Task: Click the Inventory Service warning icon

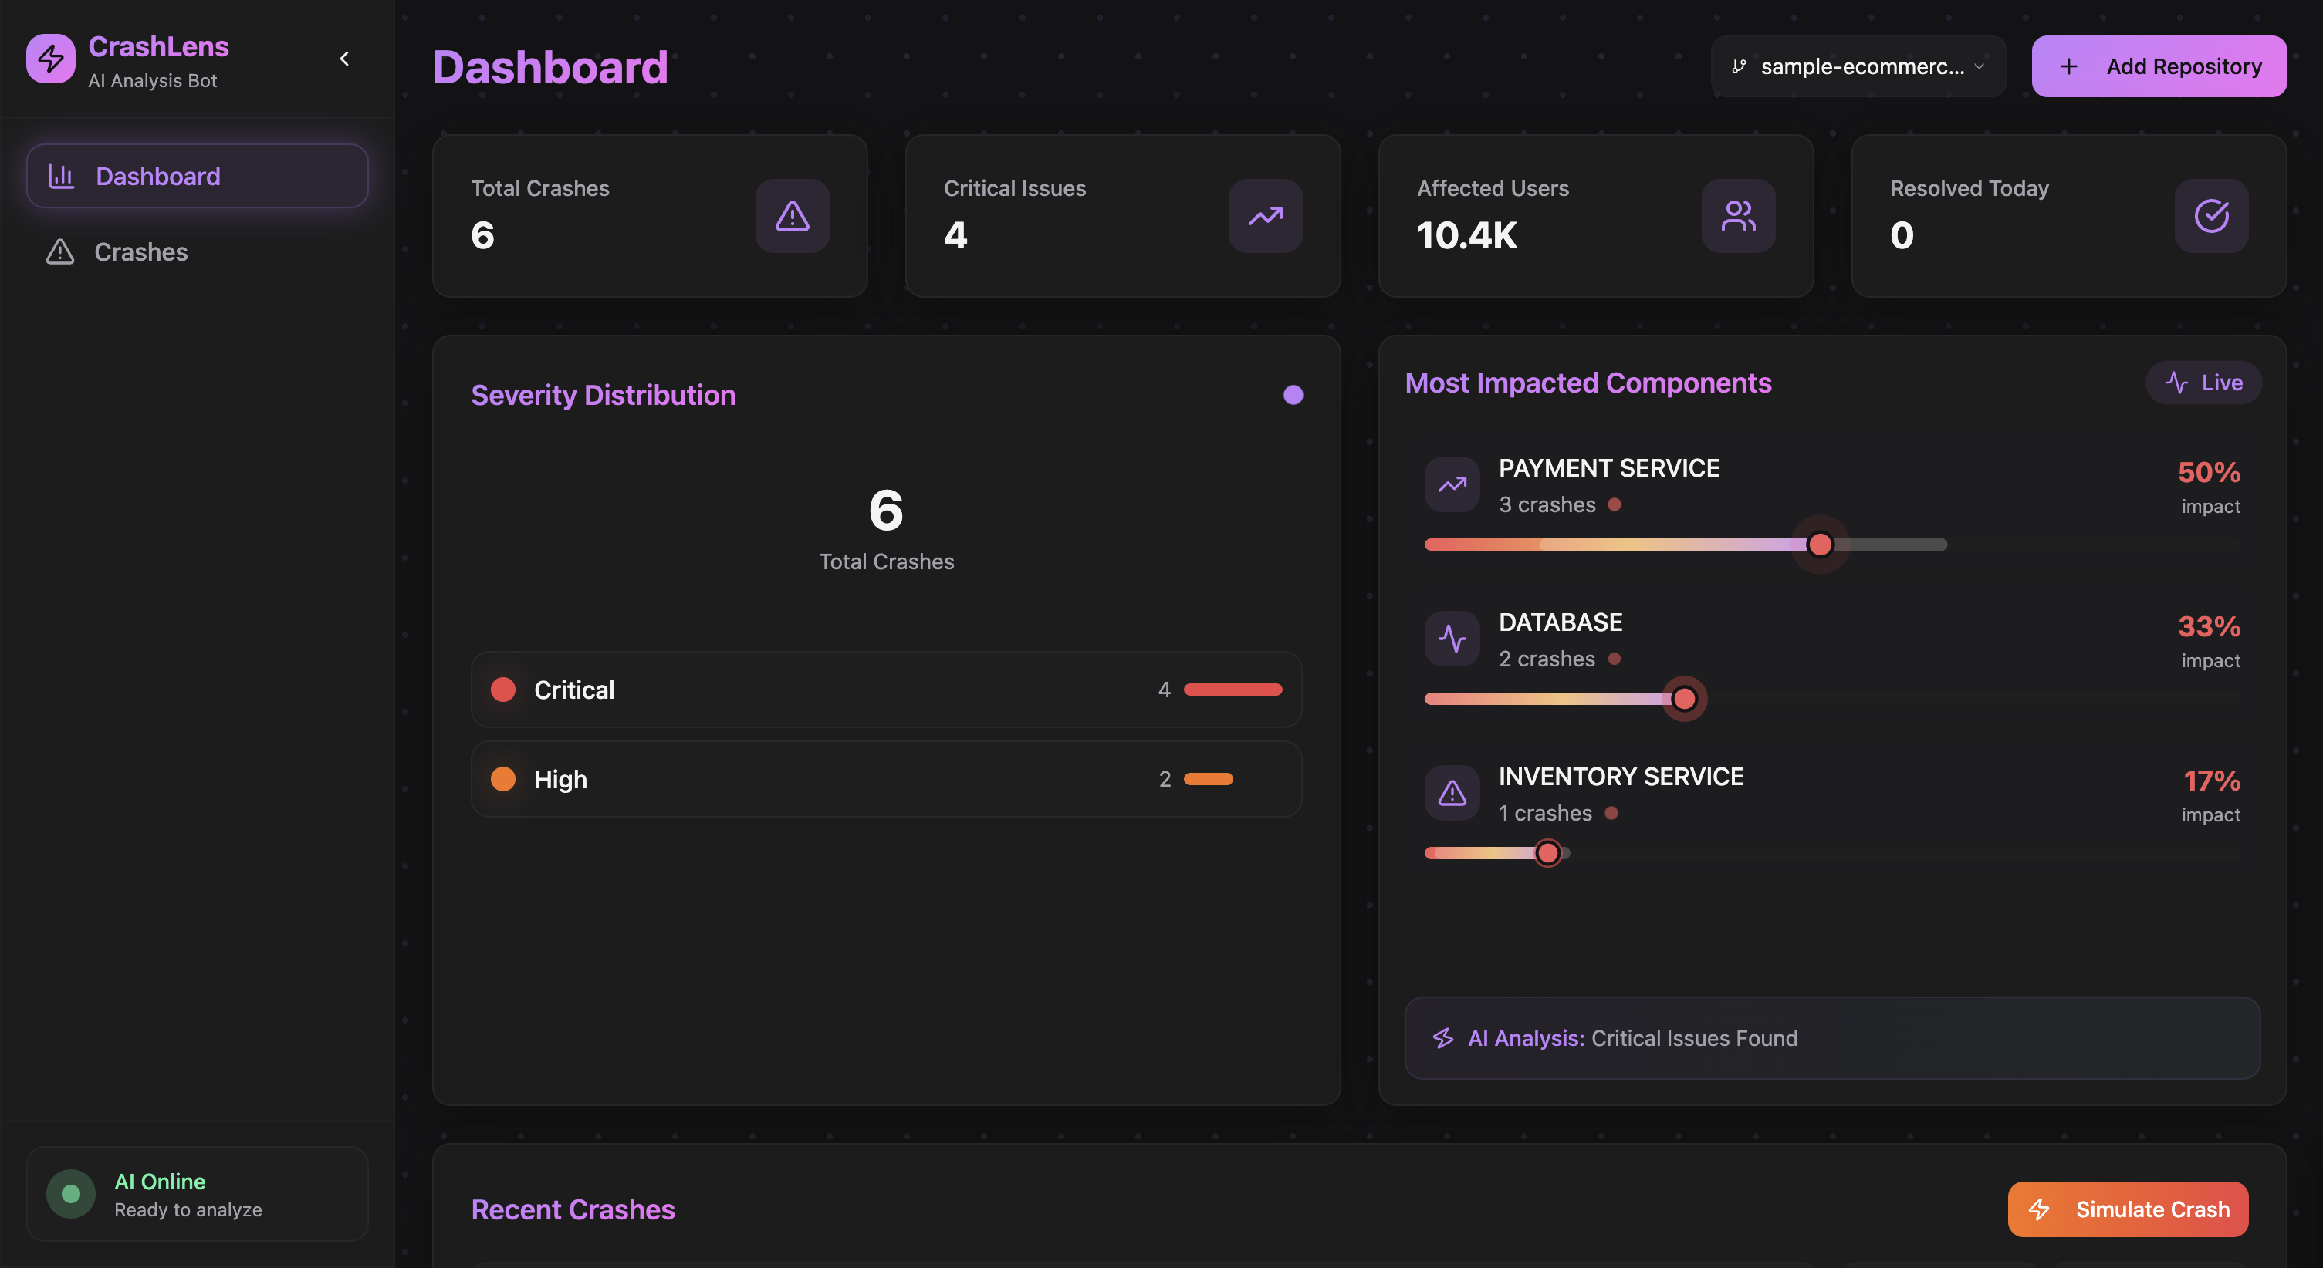Action: 1451,793
